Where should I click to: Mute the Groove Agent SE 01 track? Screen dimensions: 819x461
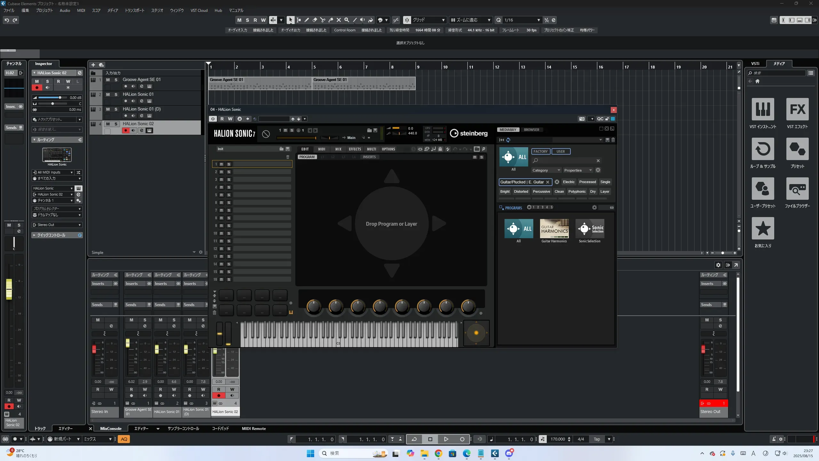108,80
